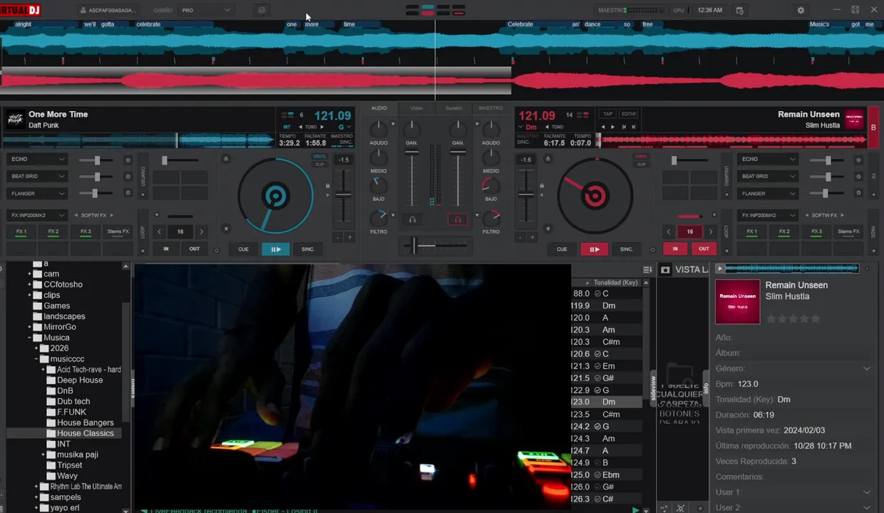This screenshot has width=884, height=513.
Task: Open left deck BEAT GRID effect settings gear
Action: click(128, 177)
